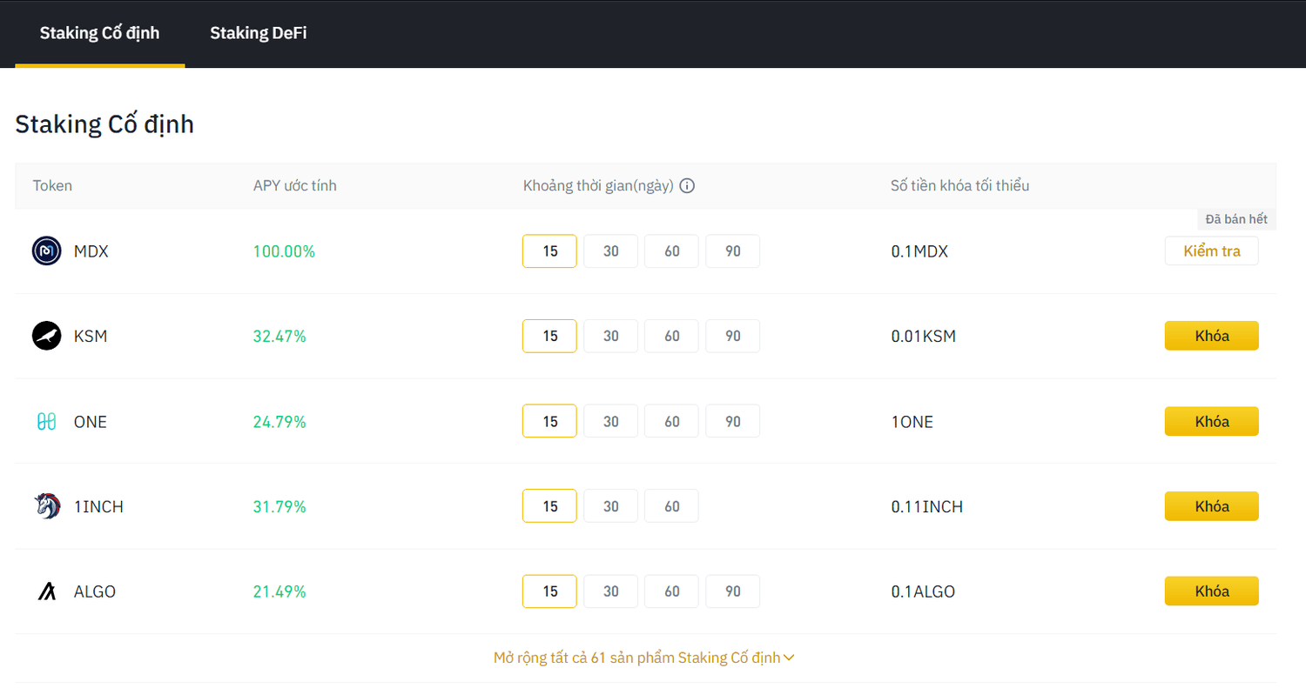Click the 0.01KSM minimum lock amount
1306x688 pixels.
(924, 336)
